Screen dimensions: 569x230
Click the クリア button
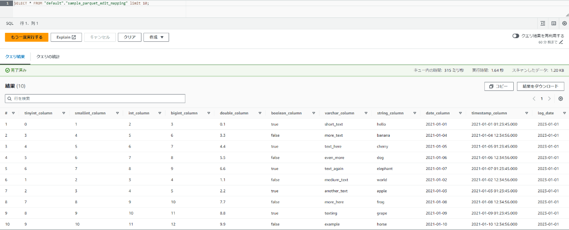pos(130,37)
